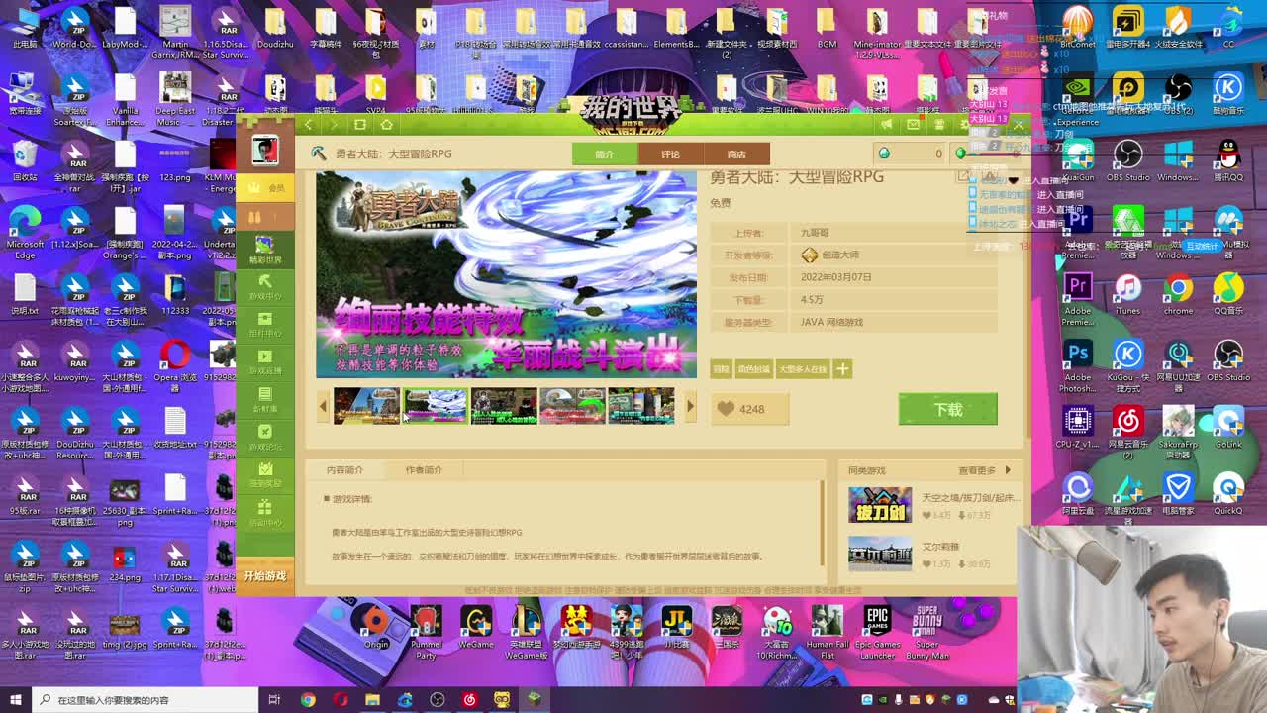
Task: Add a tag with the plus button
Action: pyautogui.click(x=842, y=369)
